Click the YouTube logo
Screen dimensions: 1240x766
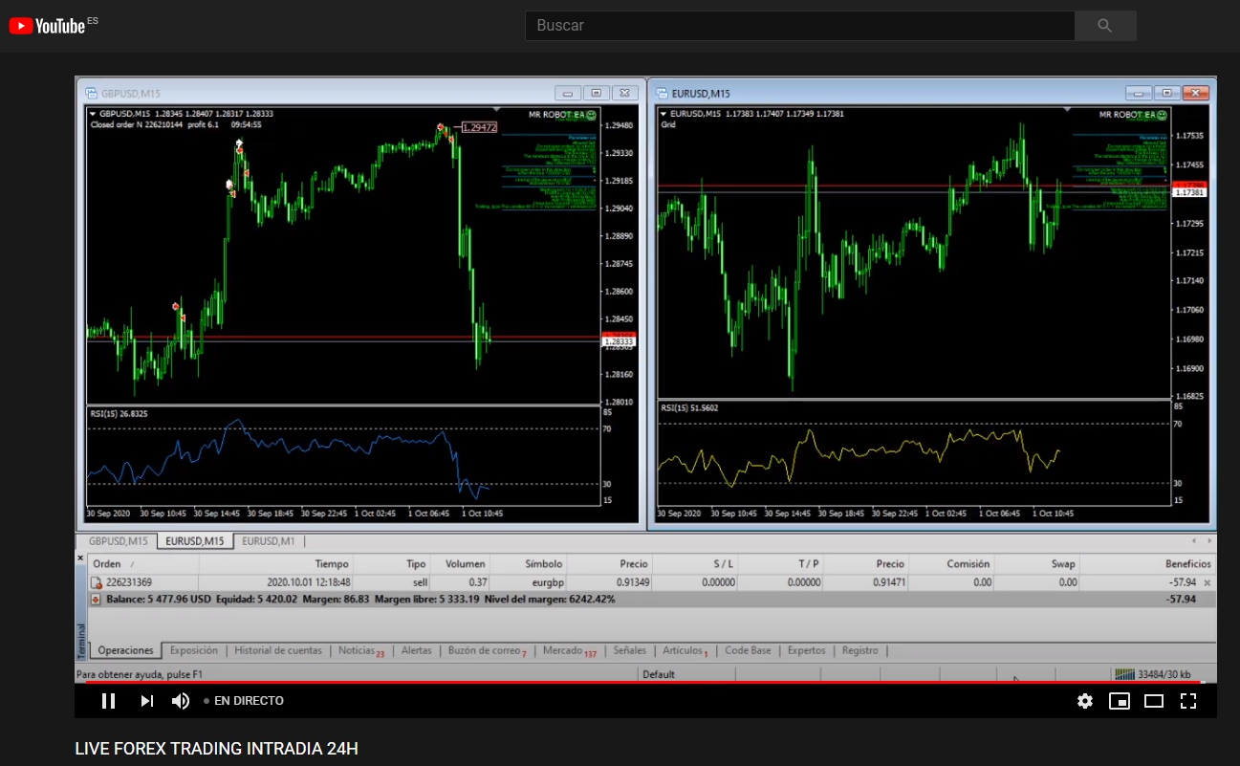tap(47, 26)
